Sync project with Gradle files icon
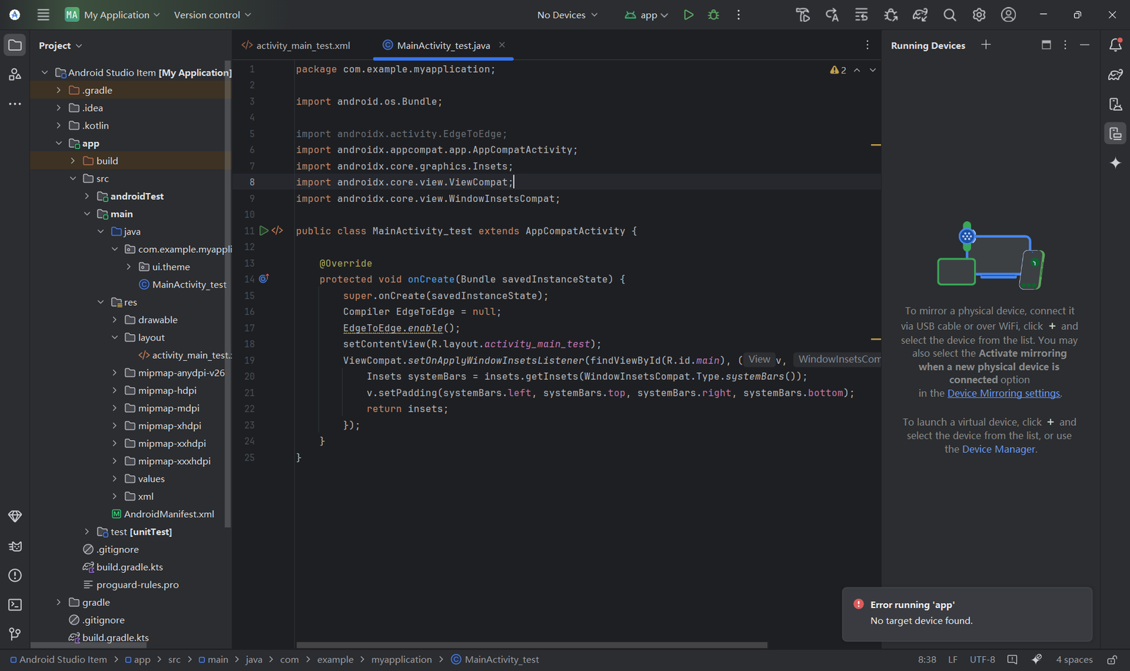 tap(920, 15)
